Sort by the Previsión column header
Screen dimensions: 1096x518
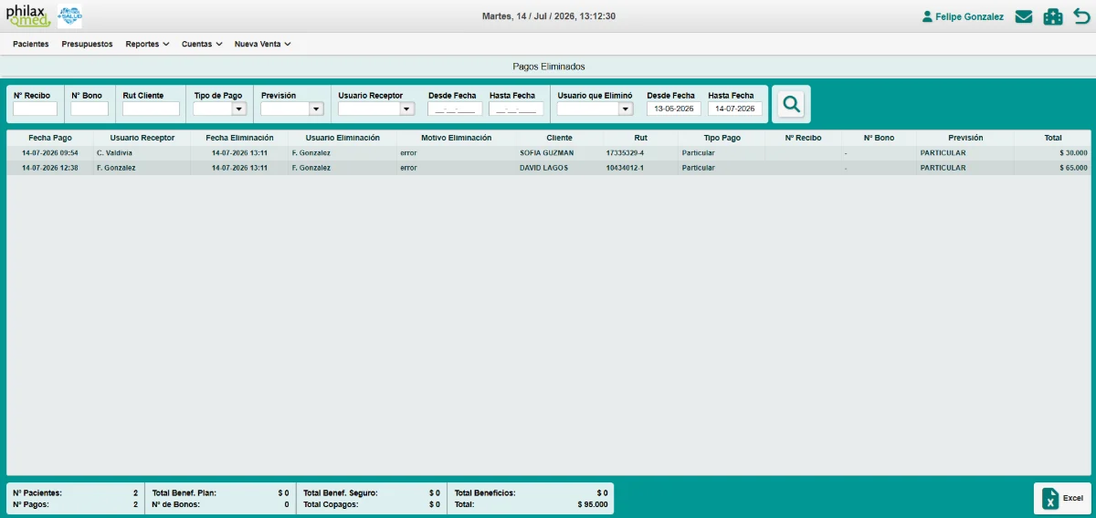click(x=965, y=138)
